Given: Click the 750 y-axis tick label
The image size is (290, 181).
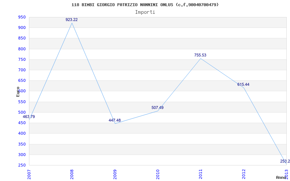Looking at the screenshot, I should tap(22, 59).
